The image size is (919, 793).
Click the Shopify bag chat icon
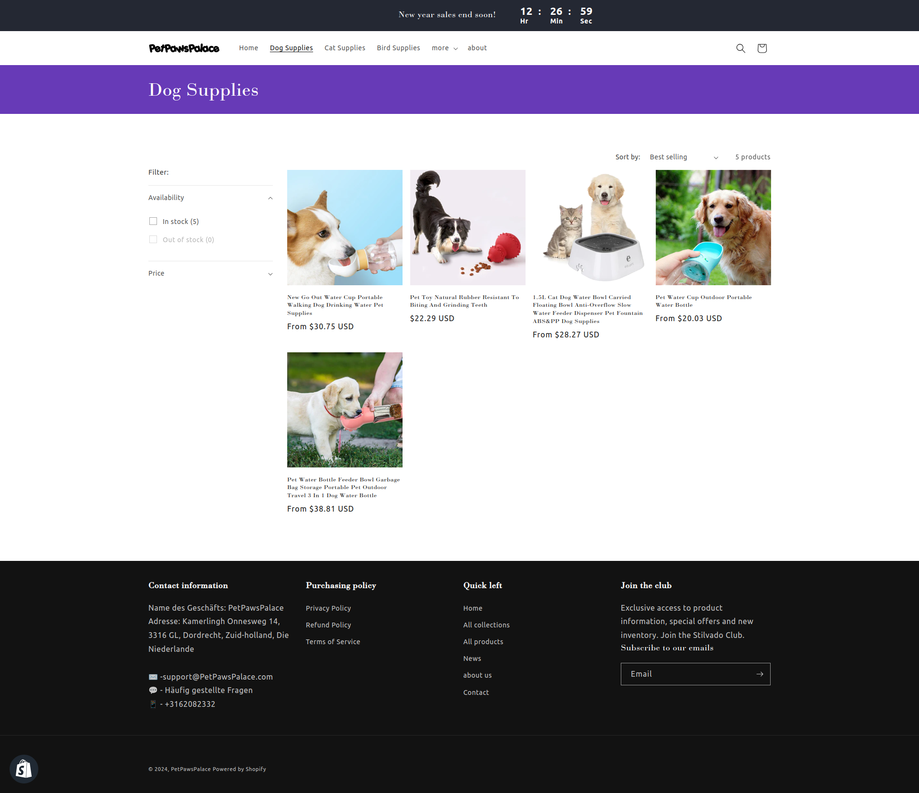click(23, 769)
